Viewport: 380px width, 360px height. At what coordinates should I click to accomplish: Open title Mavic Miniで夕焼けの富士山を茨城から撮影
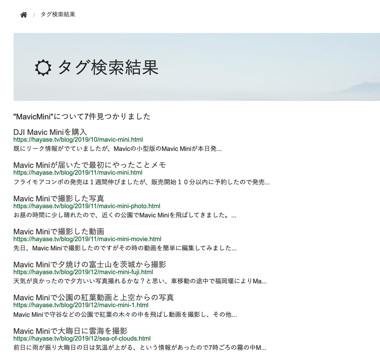pyautogui.click(x=90, y=265)
